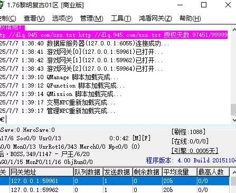236x193 pixels.
Task: Click the log panel scroll-up arrow
Action: (234, 30)
